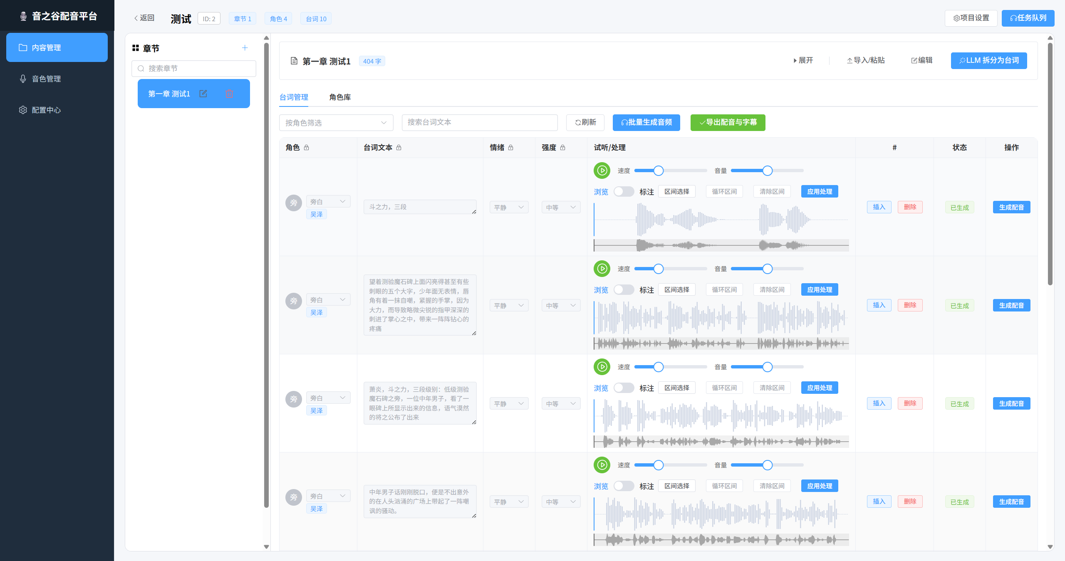
Task: Toggle 浏览/标注 switch in the third row
Action: point(624,388)
